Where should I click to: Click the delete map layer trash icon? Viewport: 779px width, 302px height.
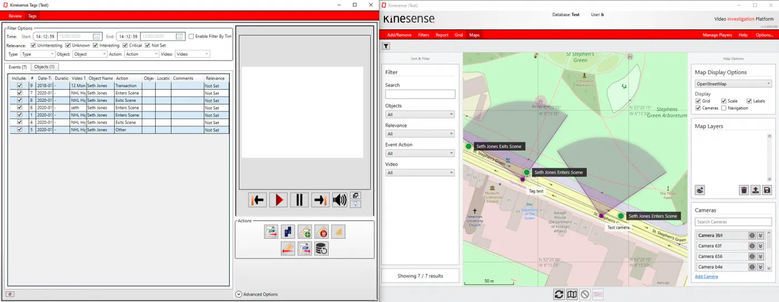[x=744, y=190]
